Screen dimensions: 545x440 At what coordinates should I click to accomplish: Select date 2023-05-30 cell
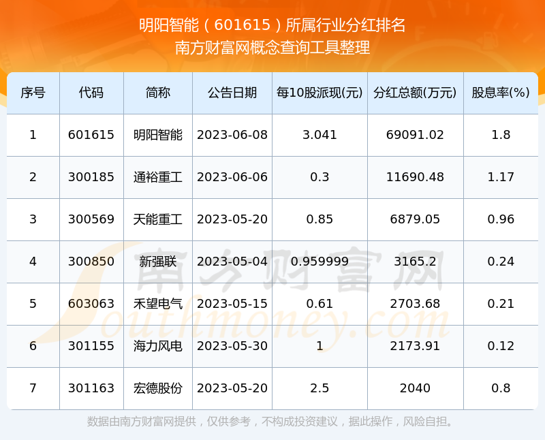[x=232, y=346]
